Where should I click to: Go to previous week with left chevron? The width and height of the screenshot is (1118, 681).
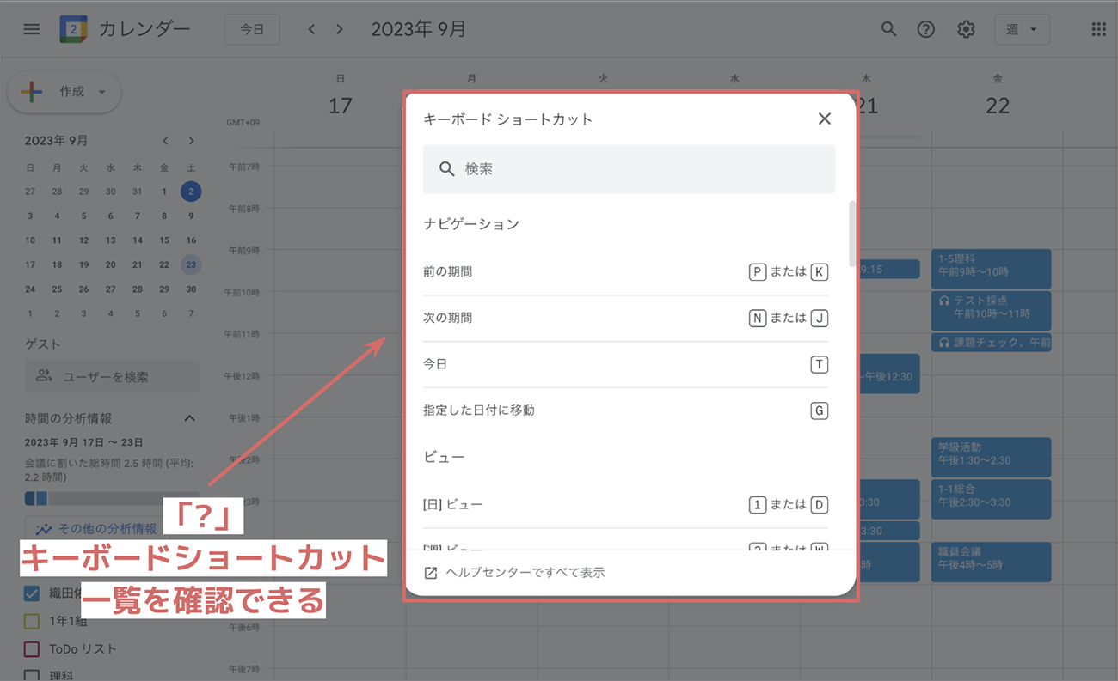[x=311, y=29]
